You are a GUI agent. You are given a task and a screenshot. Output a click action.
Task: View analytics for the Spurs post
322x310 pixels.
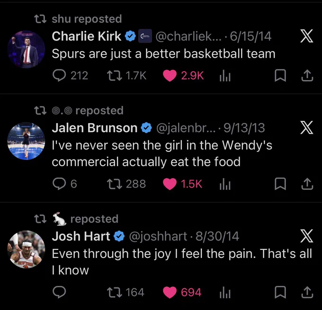coord(225,76)
